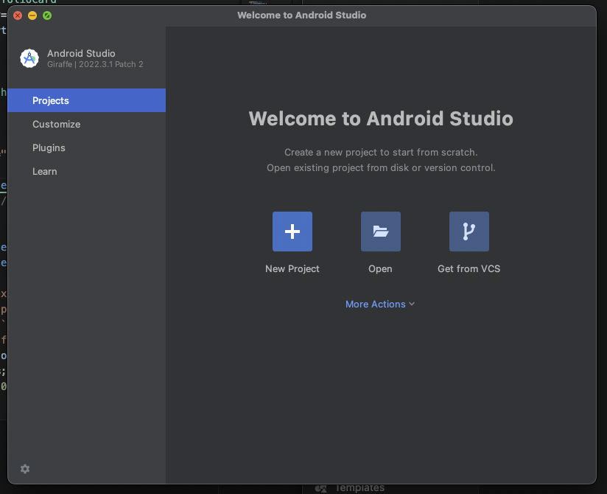Screen dimensions: 607x494
Task: Click 'Create a new project to start from scratch.' text
Action: tap(381, 153)
